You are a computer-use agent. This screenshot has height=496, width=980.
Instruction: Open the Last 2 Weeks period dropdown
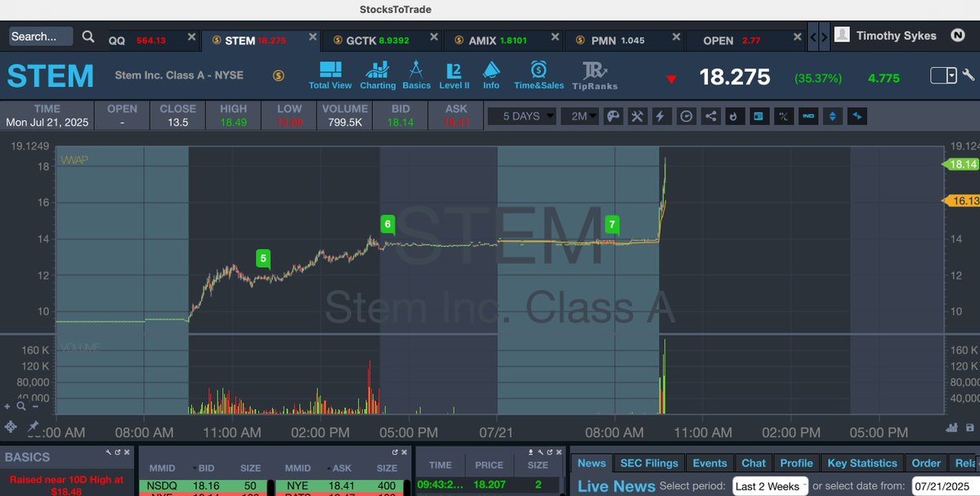tap(771, 486)
